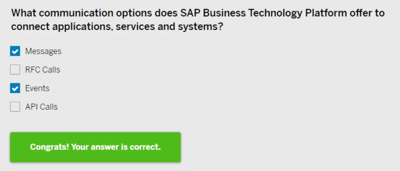Tick the RFC Calls checkbox
Screen dimensions: 400x171
[x=15, y=69]
